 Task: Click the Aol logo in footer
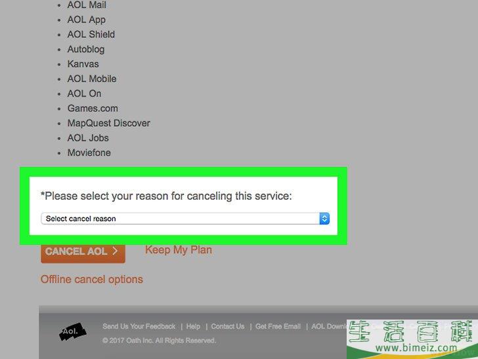click(72, 332)
